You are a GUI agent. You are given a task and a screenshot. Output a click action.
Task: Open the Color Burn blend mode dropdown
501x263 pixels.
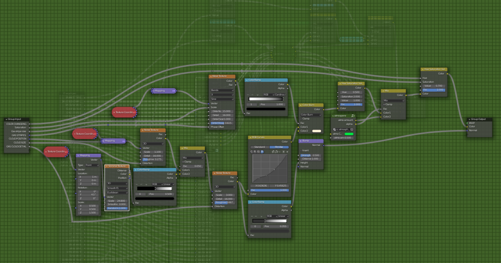pyautogui.click(x=311, y=115)
